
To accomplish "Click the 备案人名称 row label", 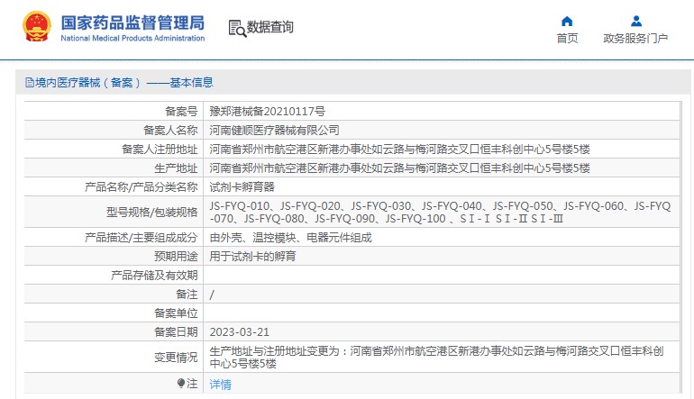I will [170, 131].
